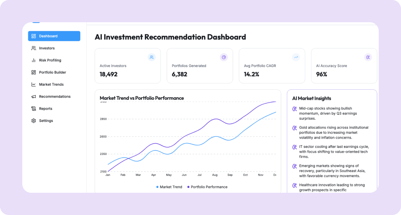Click the Portfolios Generated pie chart icon
Image resolution: width=401 pixels, height=215 pixels.
[224, 57]
